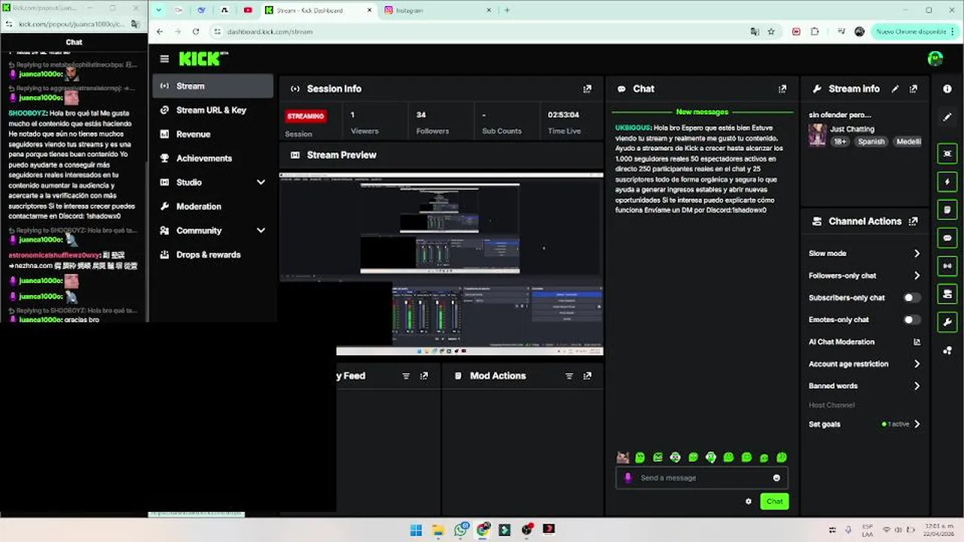The image size is (964, 542).
Task: Toggle Subscribers-only chat switch
Action: 911,297
